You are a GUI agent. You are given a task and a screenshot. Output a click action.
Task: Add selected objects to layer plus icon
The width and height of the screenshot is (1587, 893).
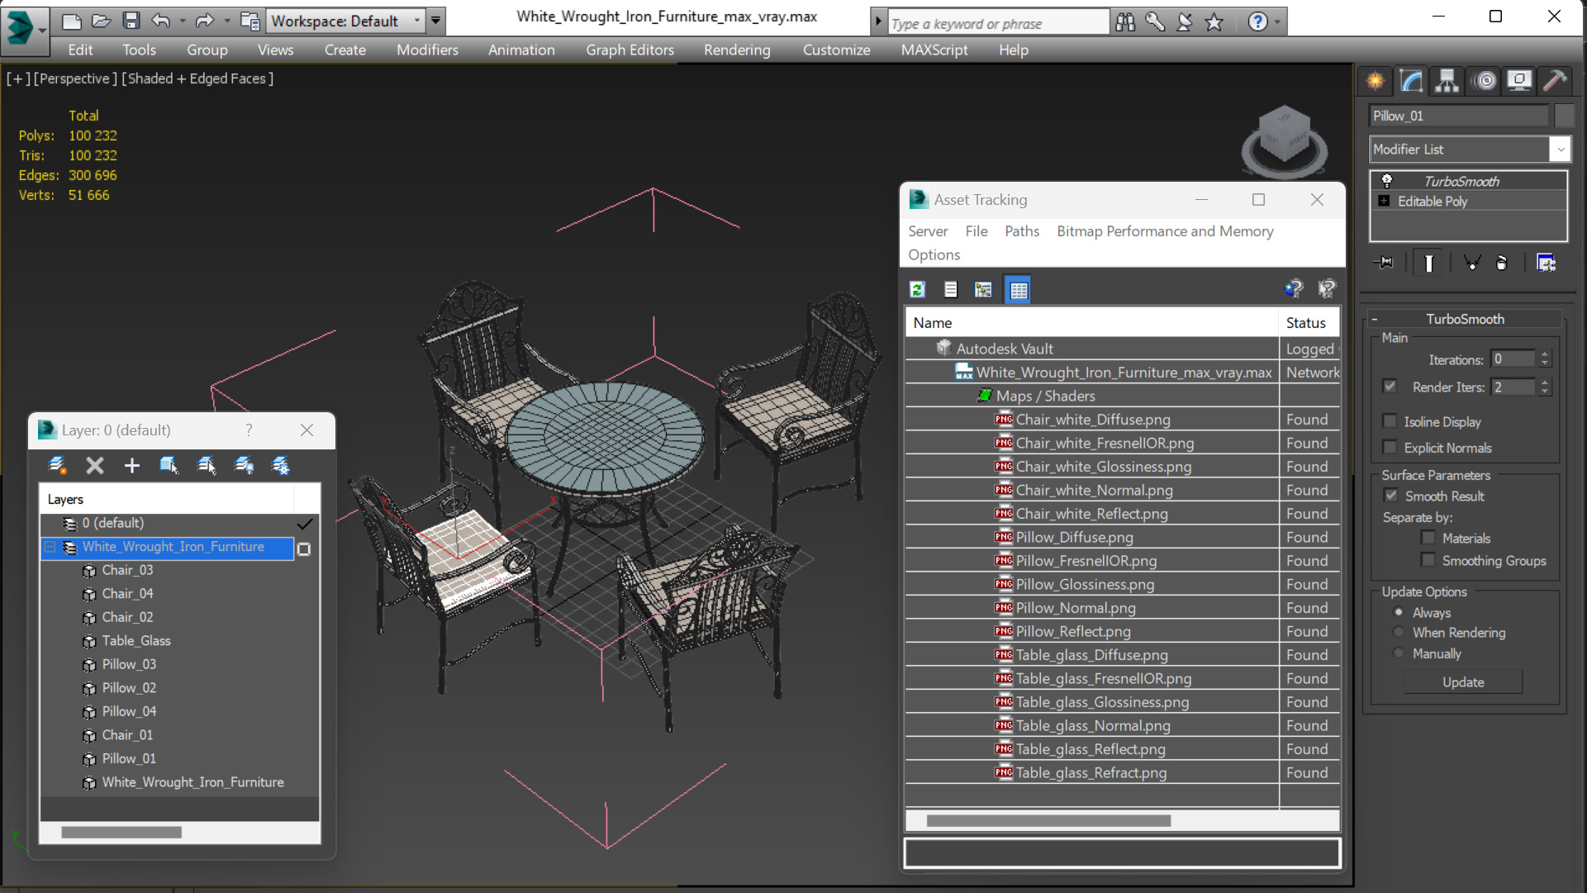pyautogui.click(x=131, y=466)
